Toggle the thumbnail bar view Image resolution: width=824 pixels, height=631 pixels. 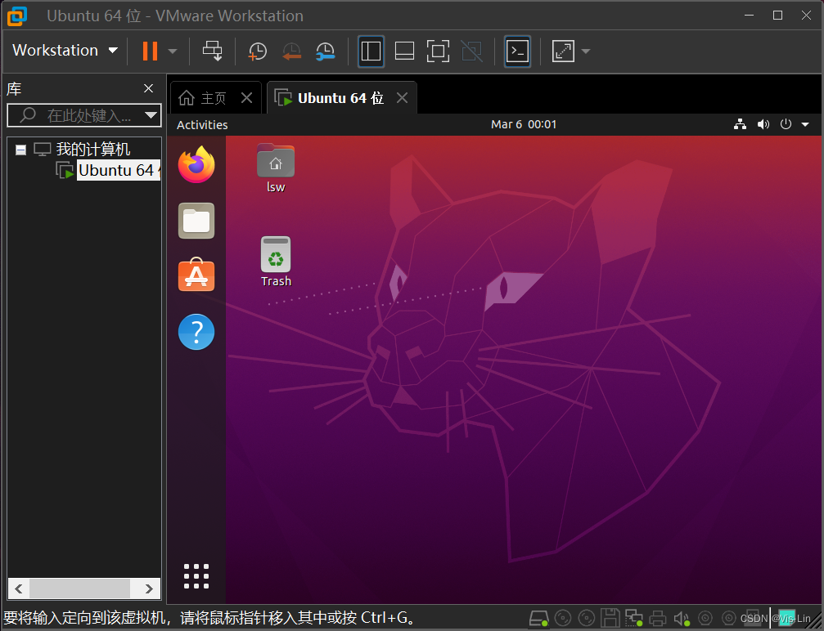click(405, 51)
